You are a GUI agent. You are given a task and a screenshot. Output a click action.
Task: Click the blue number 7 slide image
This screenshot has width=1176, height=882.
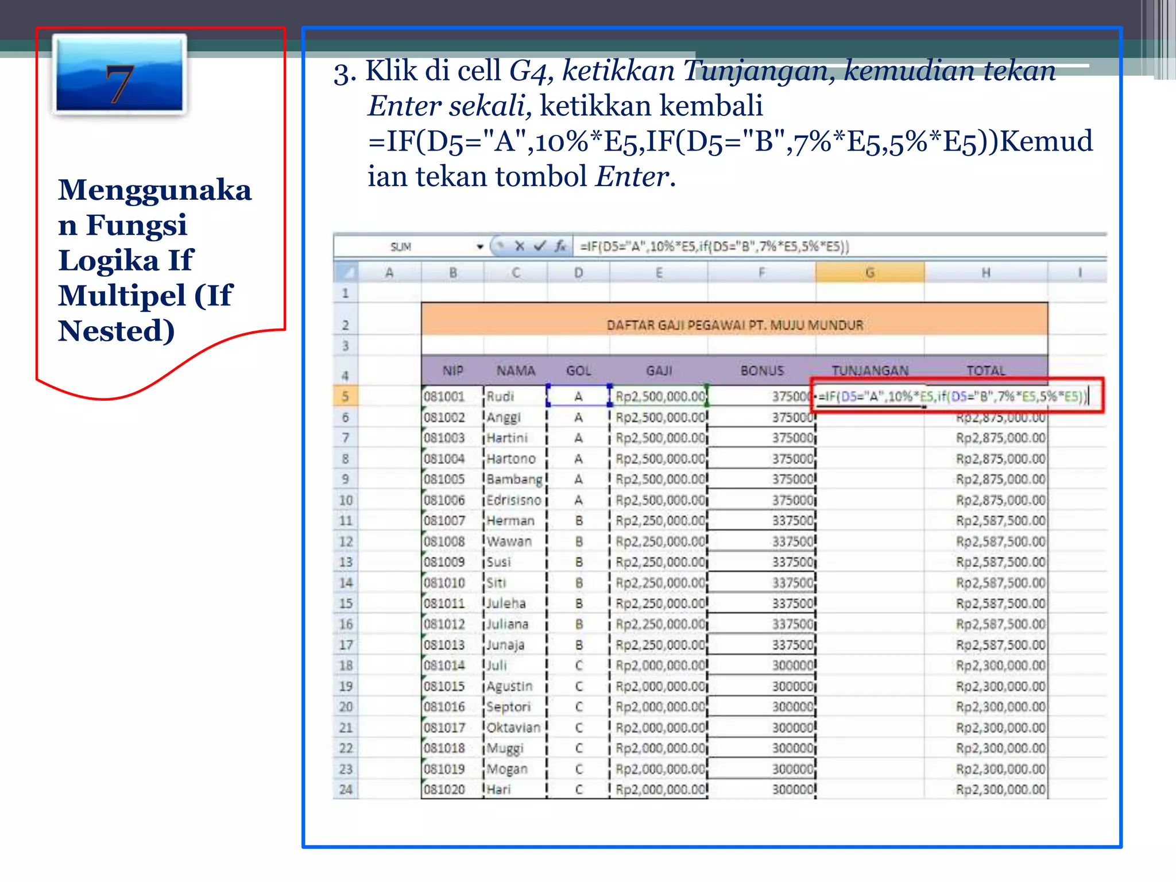point(119,75)
